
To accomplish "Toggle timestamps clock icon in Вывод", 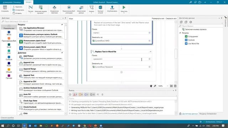I will click(70, 95).
